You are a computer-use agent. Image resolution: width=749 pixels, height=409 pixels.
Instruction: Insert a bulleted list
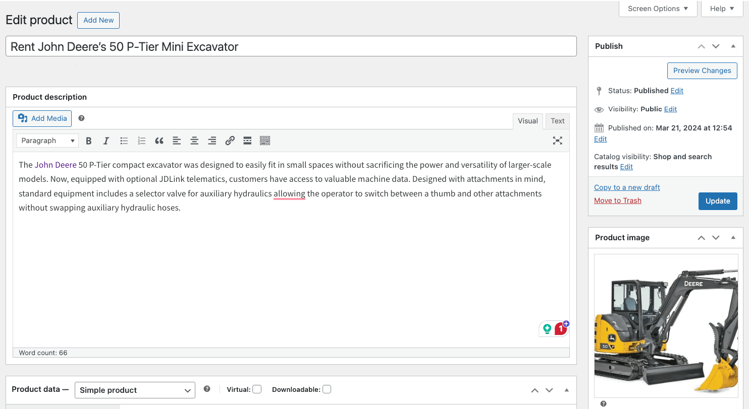point(124,141)
